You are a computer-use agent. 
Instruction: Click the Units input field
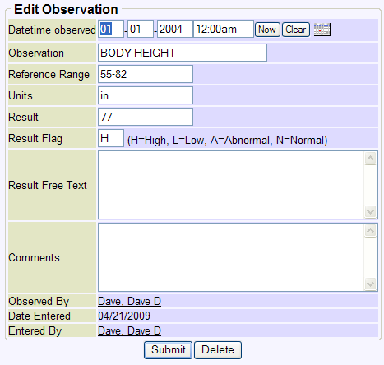pyautogui.click(x=146, y=95)
